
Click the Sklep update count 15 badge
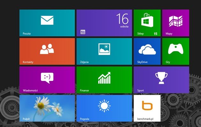[155, 34]
